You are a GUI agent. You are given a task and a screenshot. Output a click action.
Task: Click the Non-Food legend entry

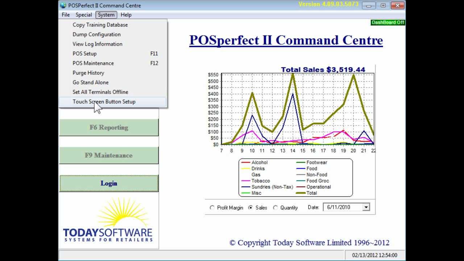312,175
